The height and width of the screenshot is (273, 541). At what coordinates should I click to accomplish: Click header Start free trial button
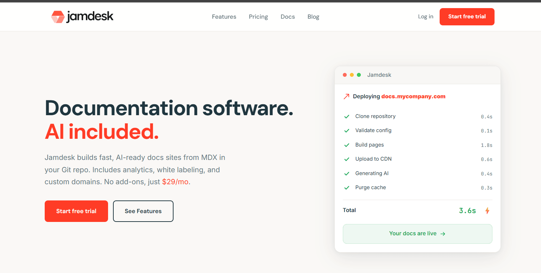tap(467, 17)
